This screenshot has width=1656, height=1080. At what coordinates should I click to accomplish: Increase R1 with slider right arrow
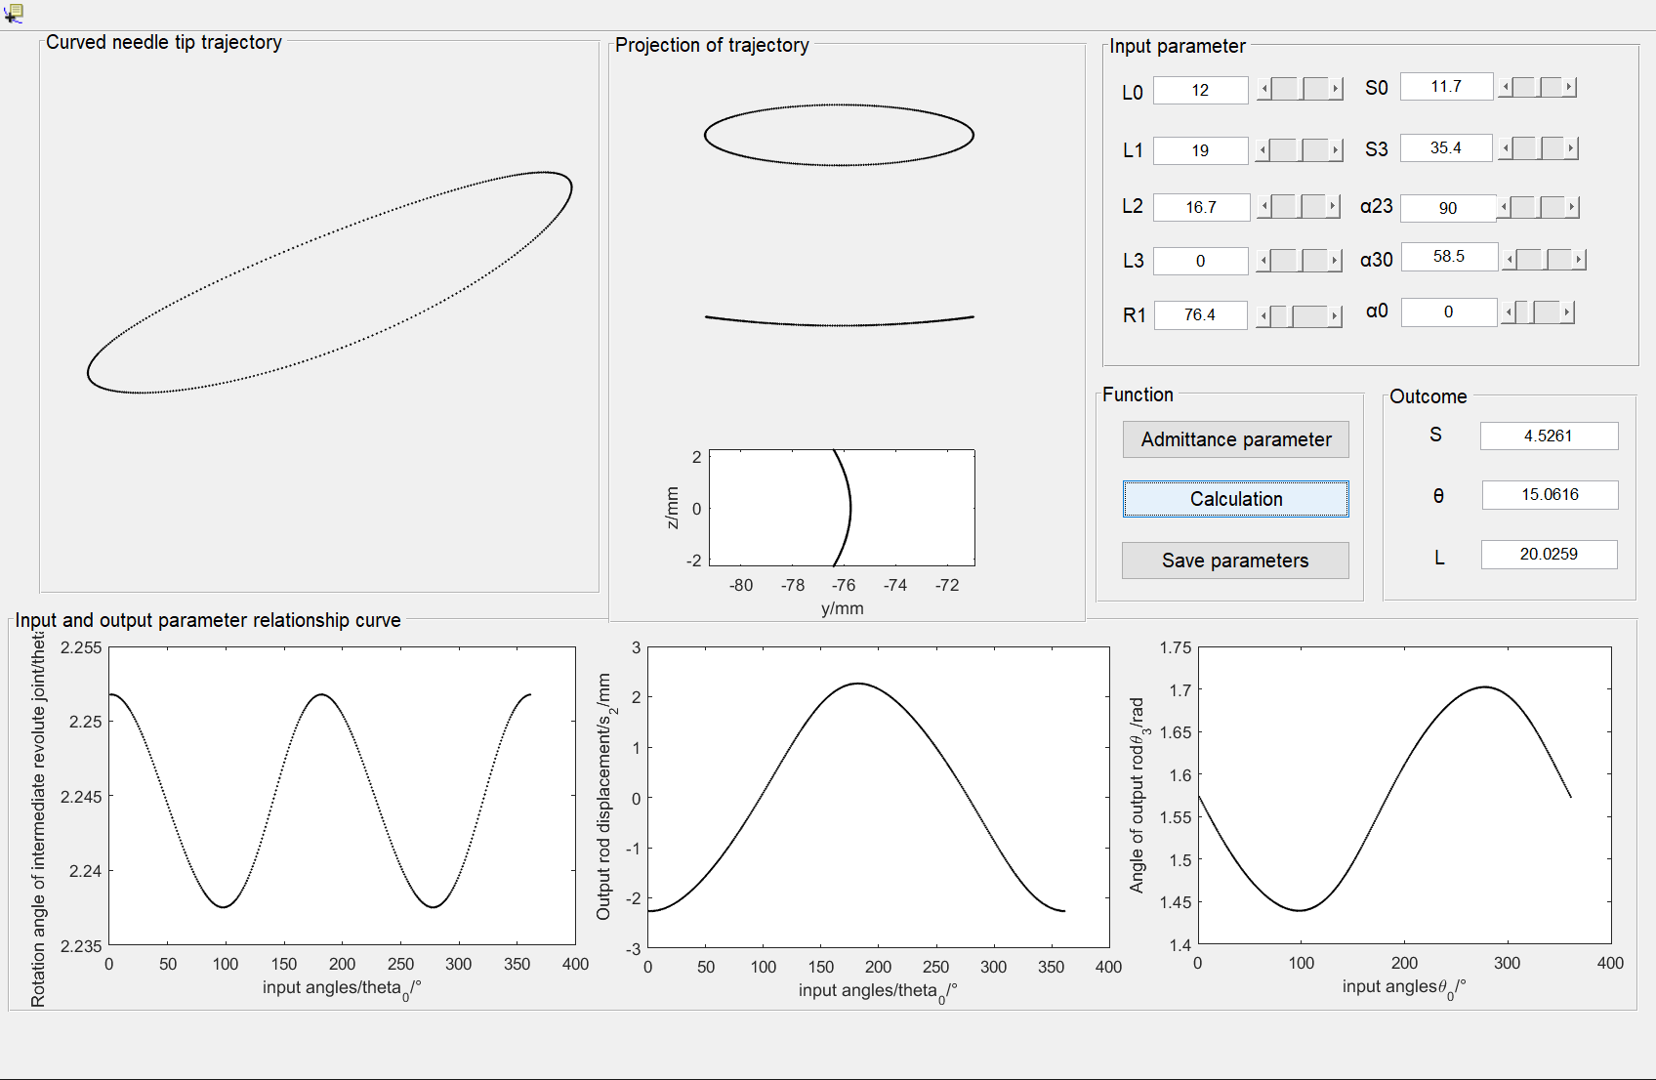[1335, 316]
